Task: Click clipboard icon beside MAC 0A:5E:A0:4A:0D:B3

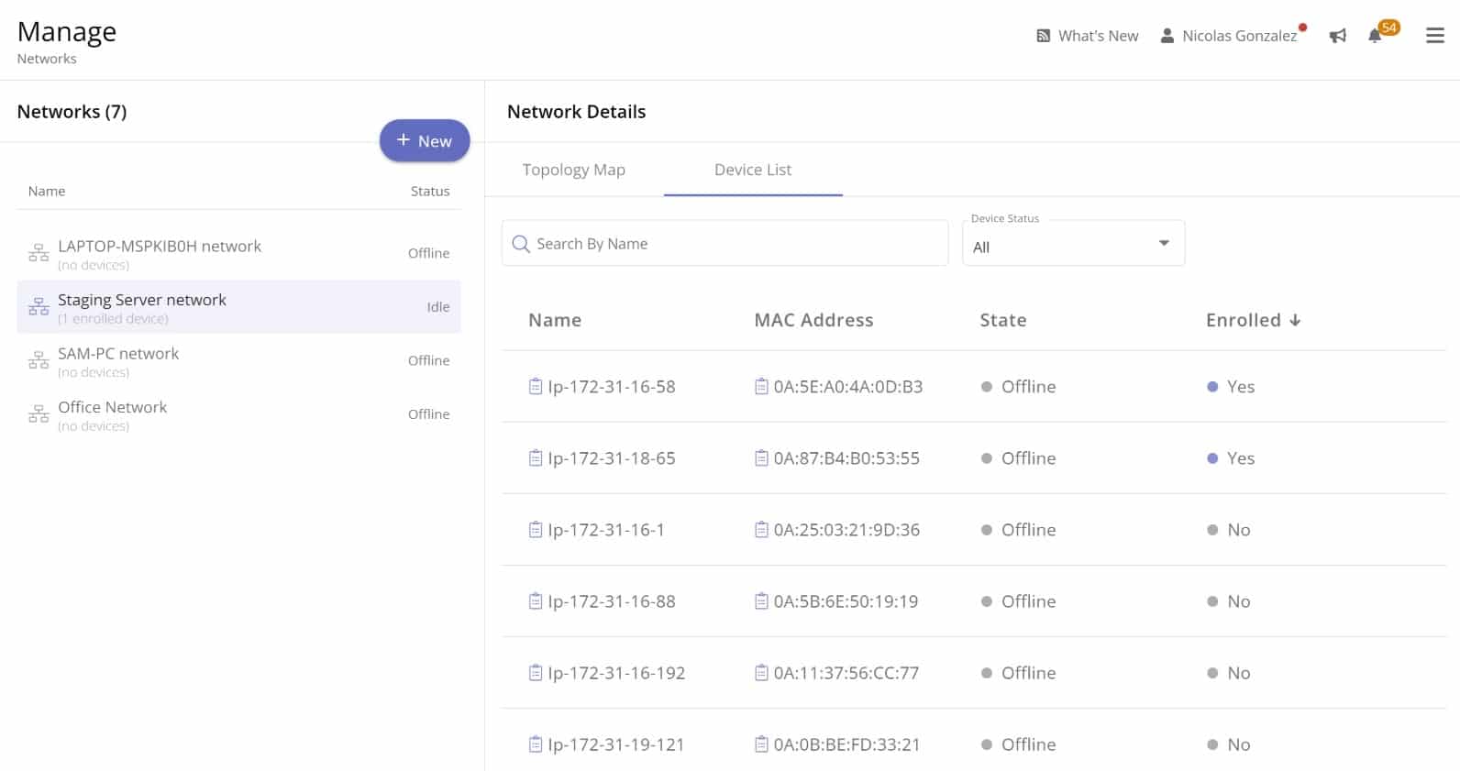Action: click(761, 387)
